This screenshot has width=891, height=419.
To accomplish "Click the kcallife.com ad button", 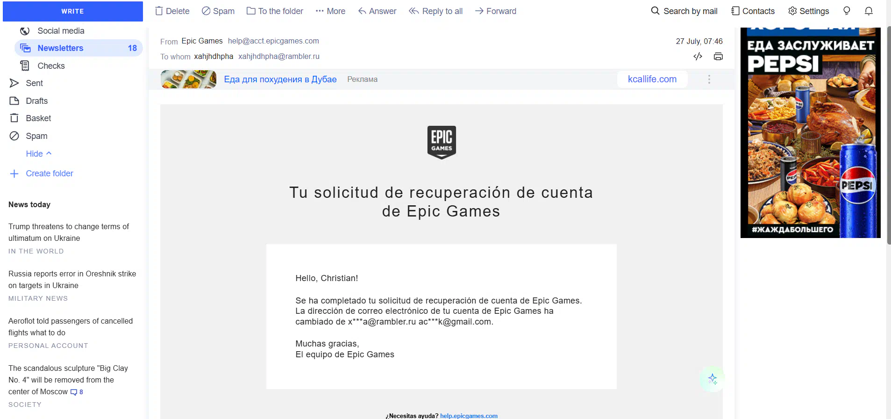I will (x=652, y=79).
